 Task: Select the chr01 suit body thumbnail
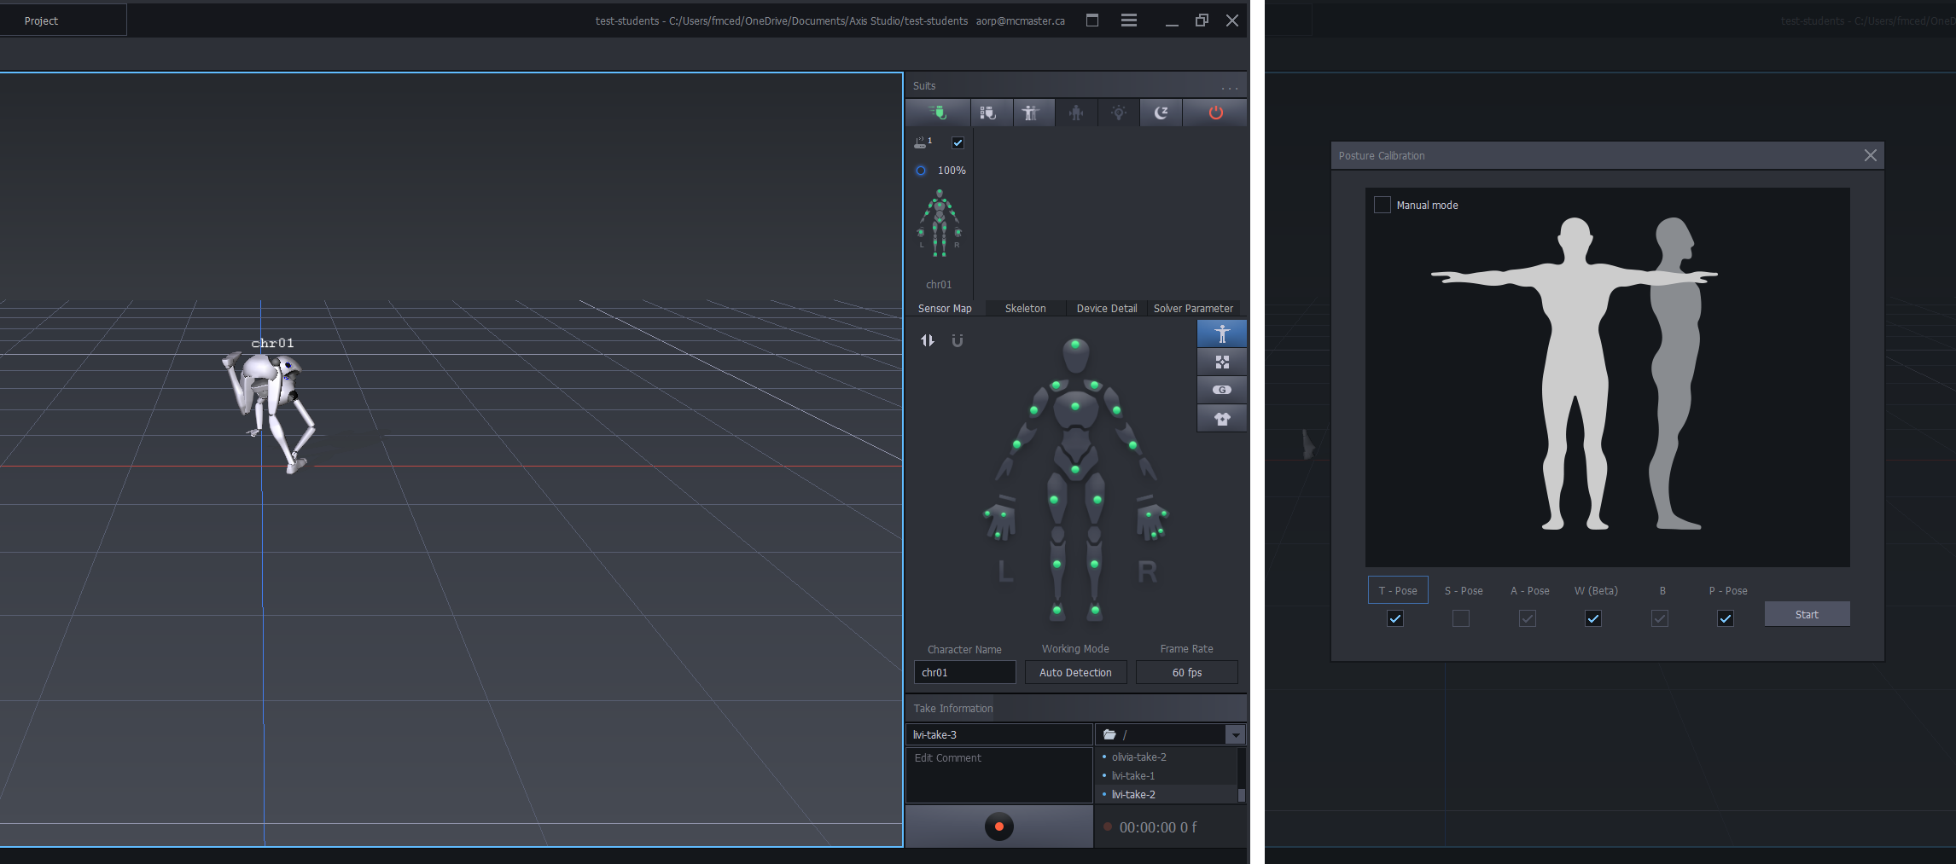940,224
